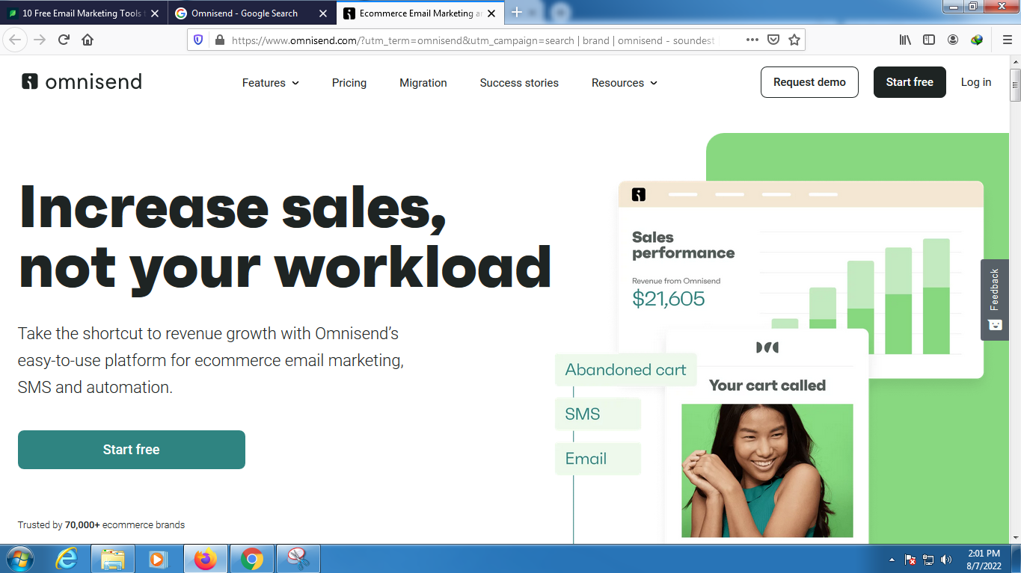
Task: Click the teal Start free hero button
Action: [132, 450]
